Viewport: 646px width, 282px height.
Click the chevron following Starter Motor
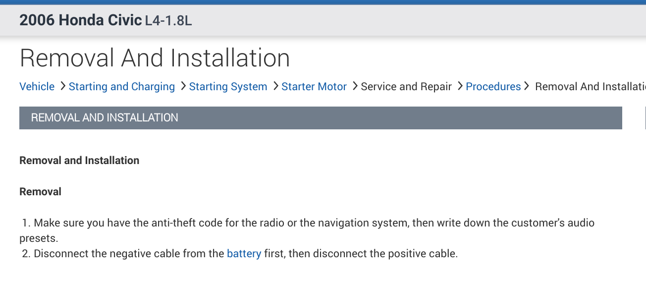point(355,86)
